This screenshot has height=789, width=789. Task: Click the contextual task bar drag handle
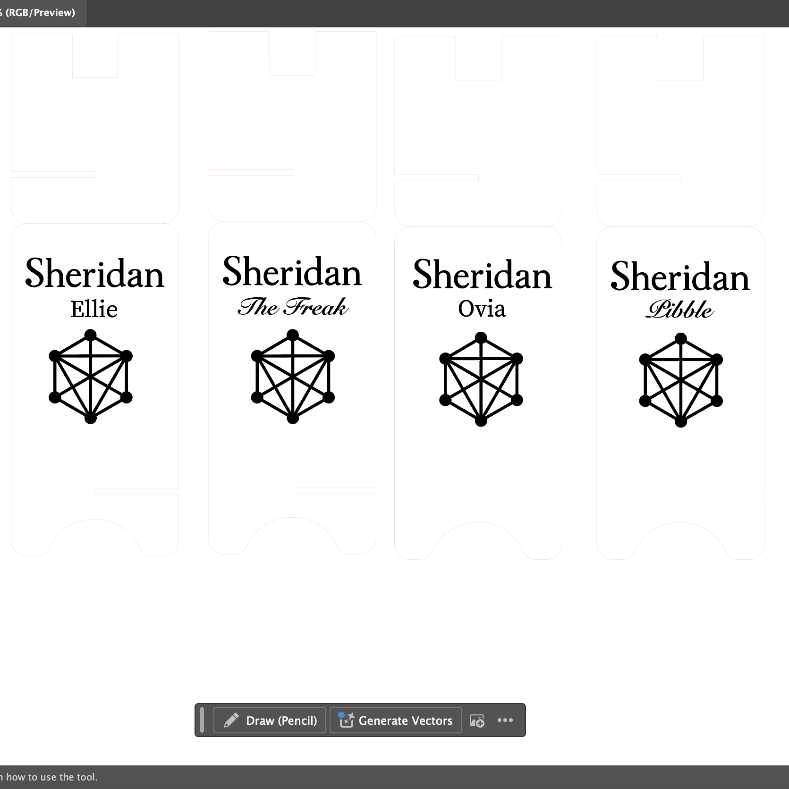[x=203, y=720]
